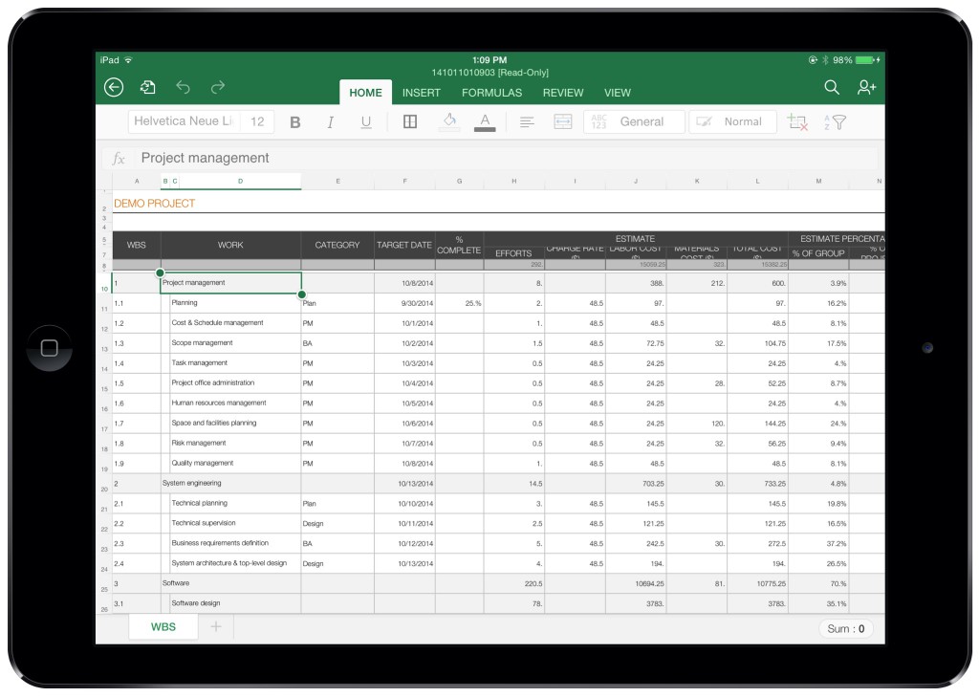Image resolution: width=979 pixels, height=697 pixels.
Task: Select the 9/30/2014 target date cell
Action: pyautogui.click(x=404, y=303)
